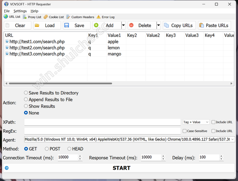Switch to the URL List tab

[x=12, y=17]
